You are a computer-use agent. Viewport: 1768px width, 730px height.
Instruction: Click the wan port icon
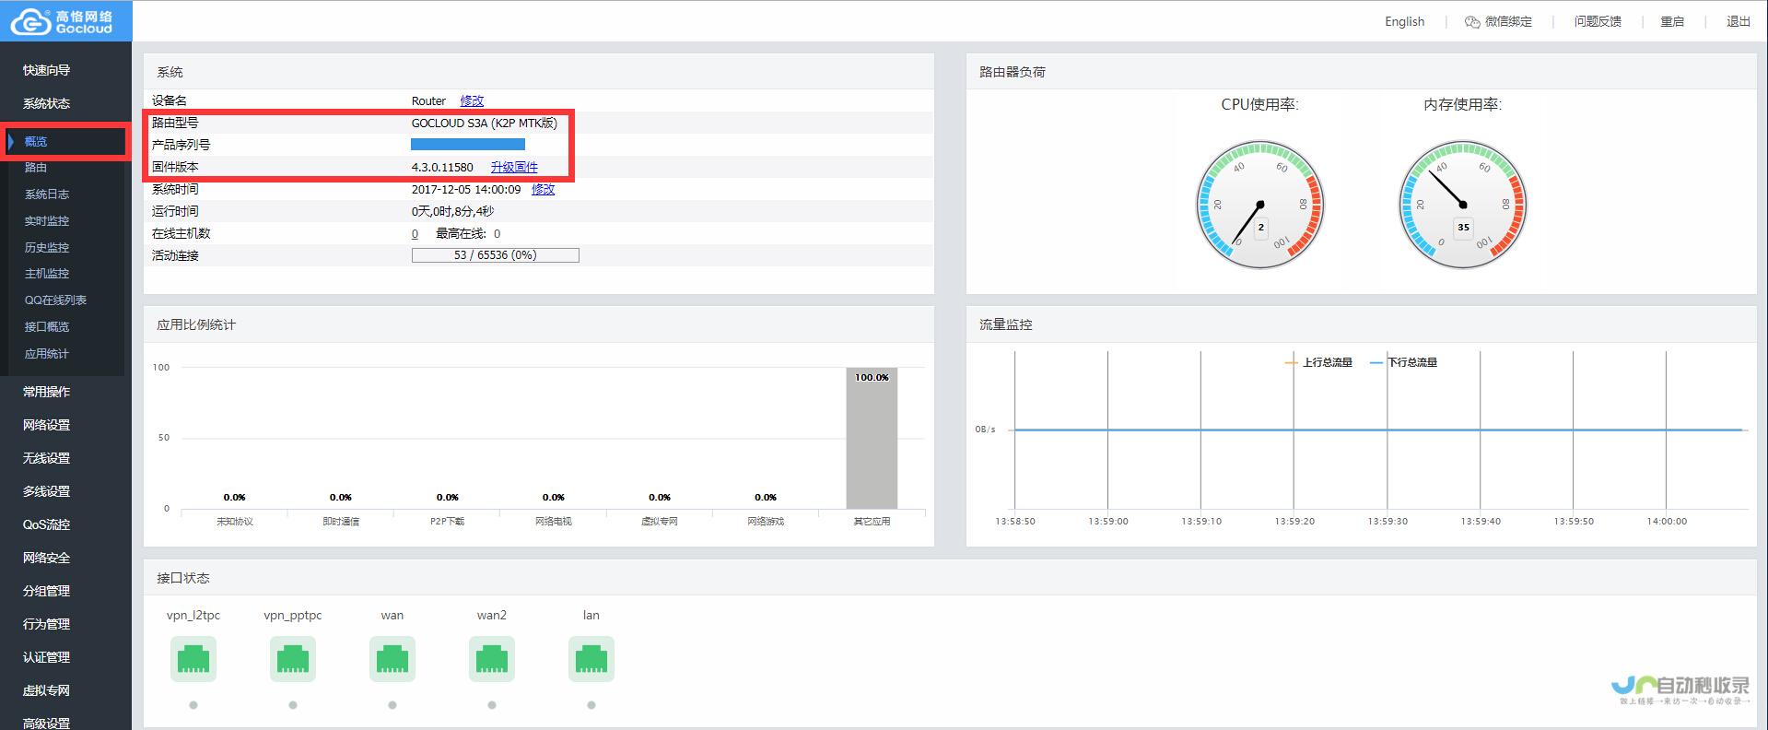pyautogui.click(x=392, y=659)
